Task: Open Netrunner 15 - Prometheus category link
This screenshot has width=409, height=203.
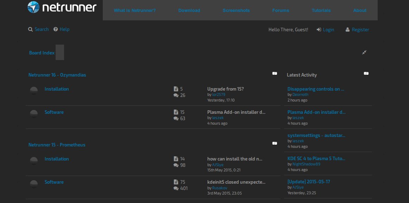Action: click(57, 145)
